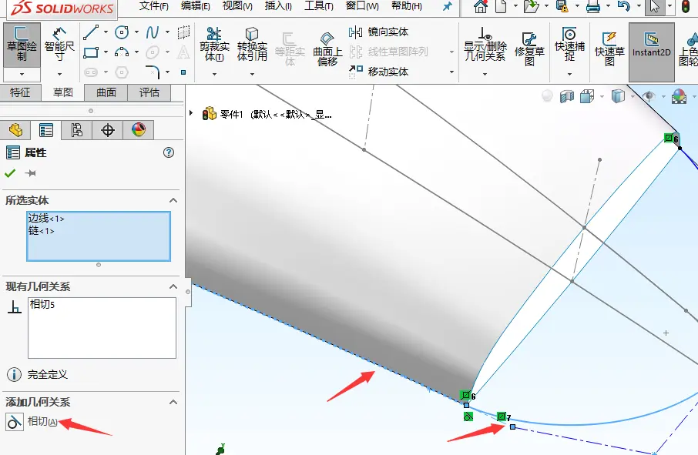The image size is (698, 455).
Task: Click Convert Entities (转换实体引用)
Action: pyautogui.click(x=252, y=45)
